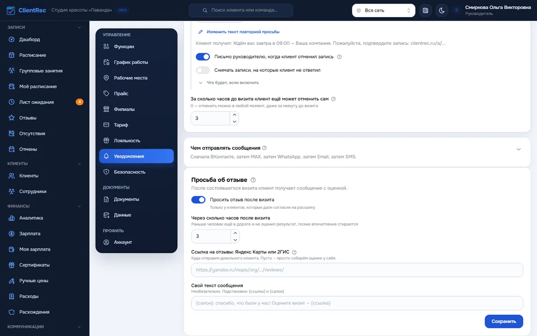Click pencil icon Изменить текст повторной просьбы
This screenshot has width=537, height=336.
click(x=201, y=32)
